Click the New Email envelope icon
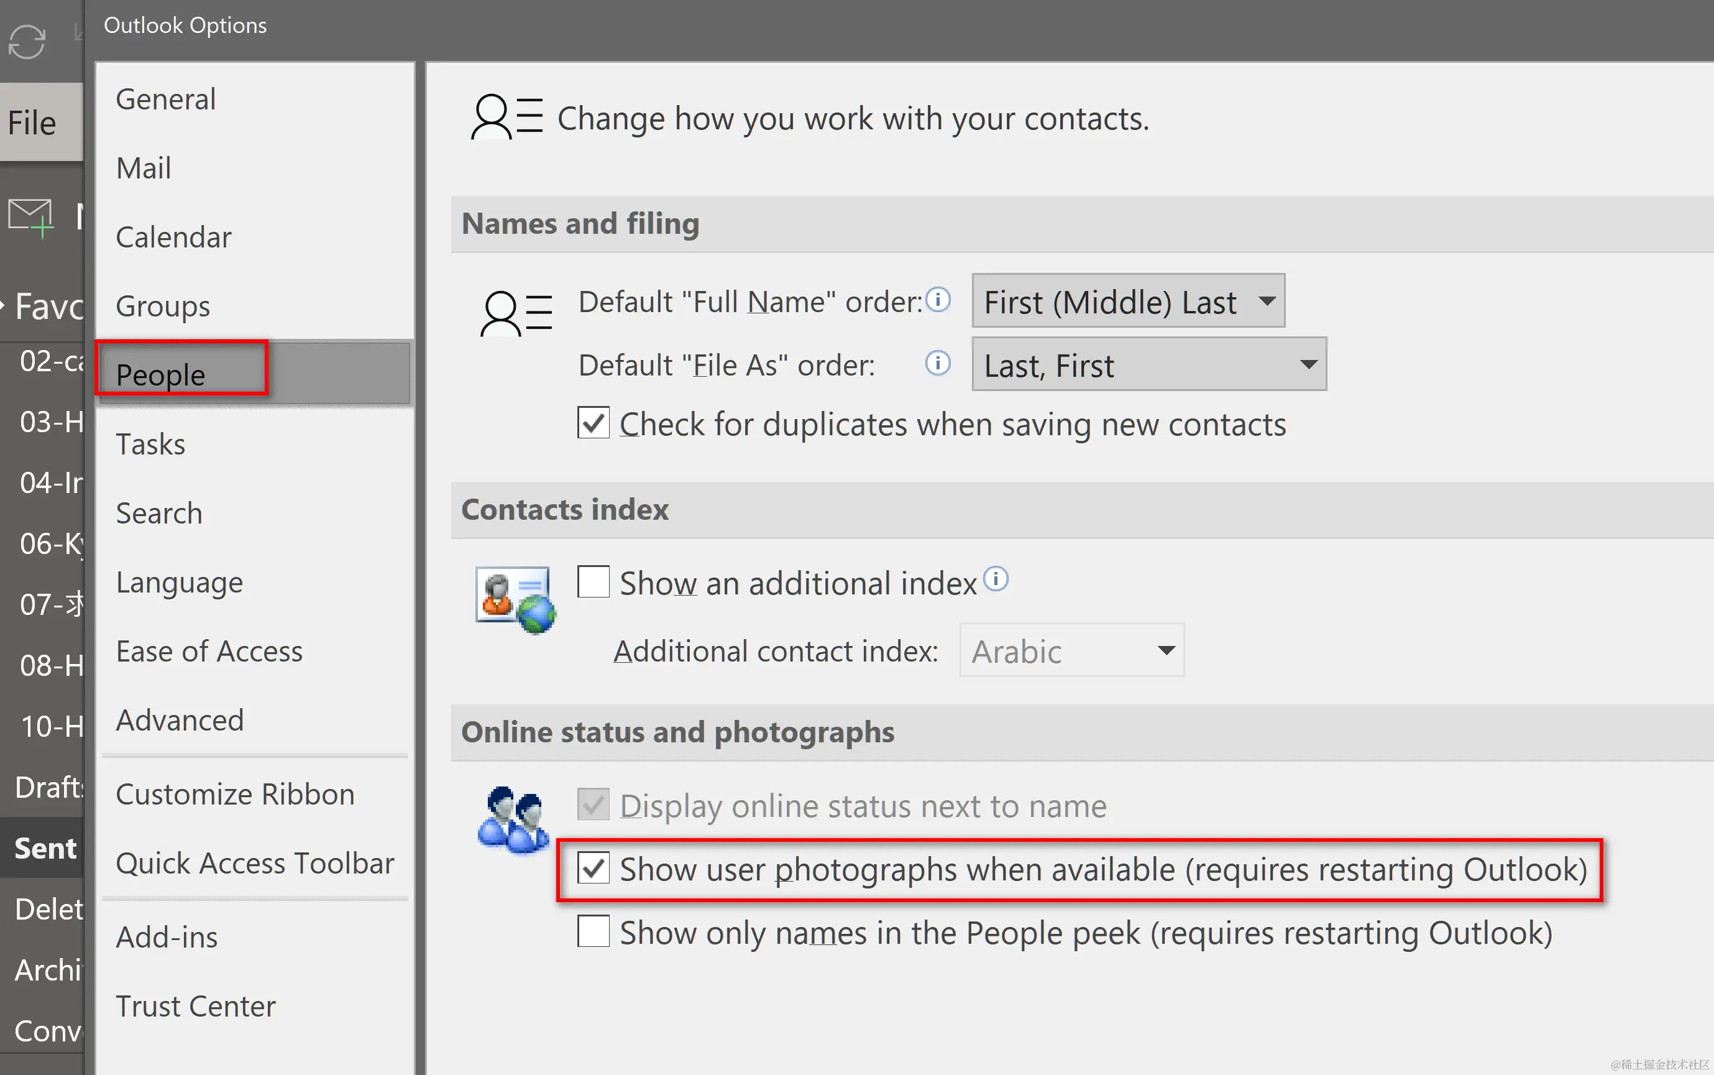 31,217
